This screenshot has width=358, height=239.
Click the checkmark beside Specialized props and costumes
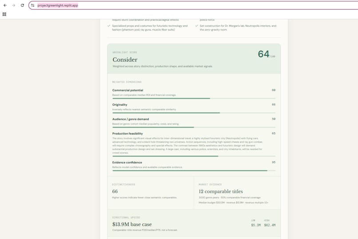pyautogui.click(x=109, y=26)
